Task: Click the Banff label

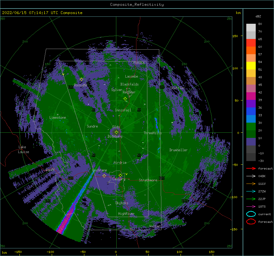Action: 50,170
